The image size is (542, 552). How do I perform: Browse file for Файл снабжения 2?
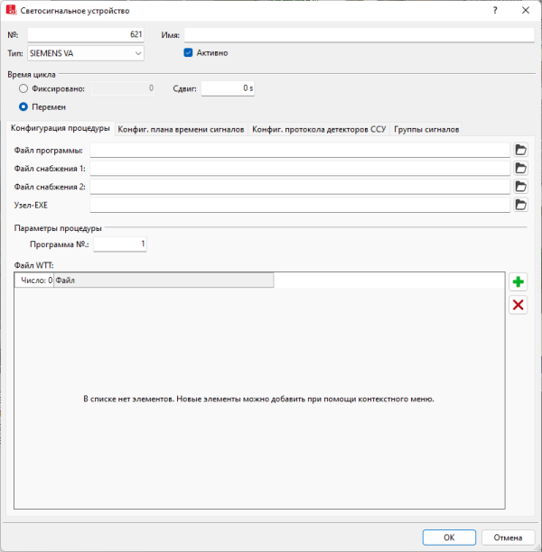(520, 186)
